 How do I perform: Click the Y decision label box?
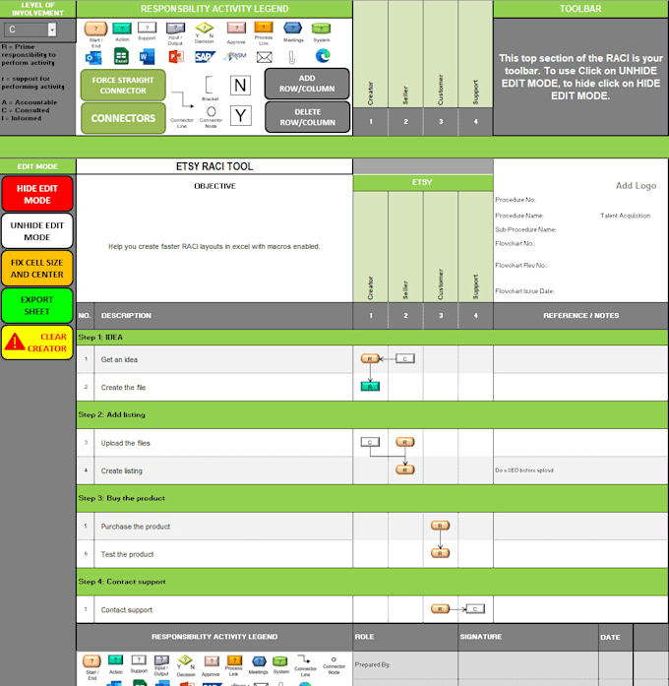tap(240, 116)
